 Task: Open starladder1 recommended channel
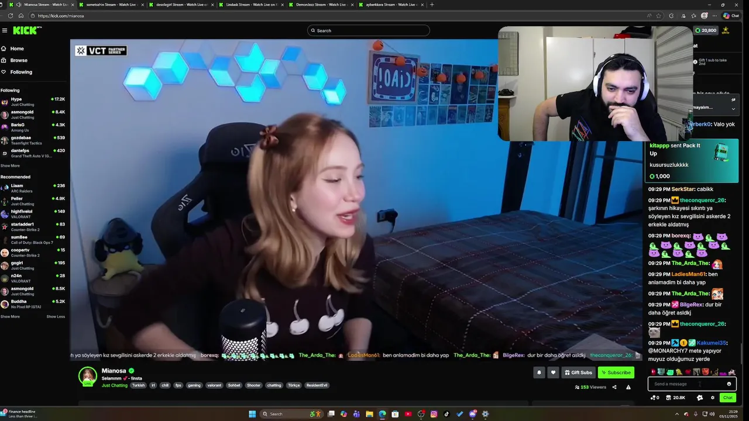click(x=33, y=227)
